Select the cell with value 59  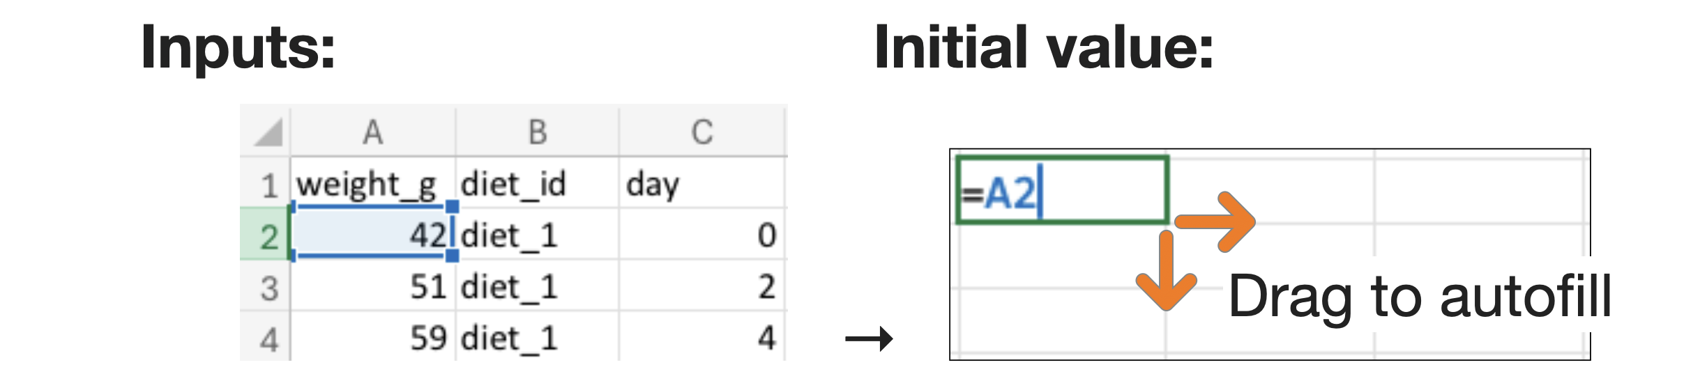pyautogui.click(x=372, y=338)
